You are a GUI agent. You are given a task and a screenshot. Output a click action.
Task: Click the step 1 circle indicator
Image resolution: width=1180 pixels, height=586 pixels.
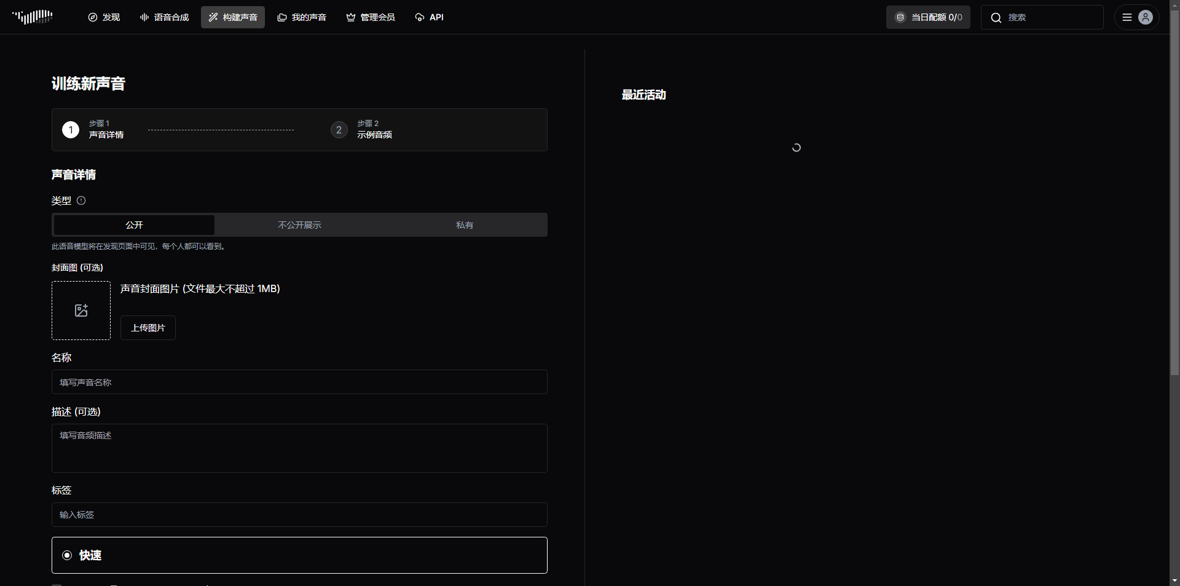71,130
